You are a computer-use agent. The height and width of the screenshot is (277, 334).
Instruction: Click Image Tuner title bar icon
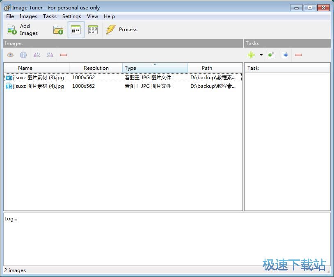[x=7, y=8]
